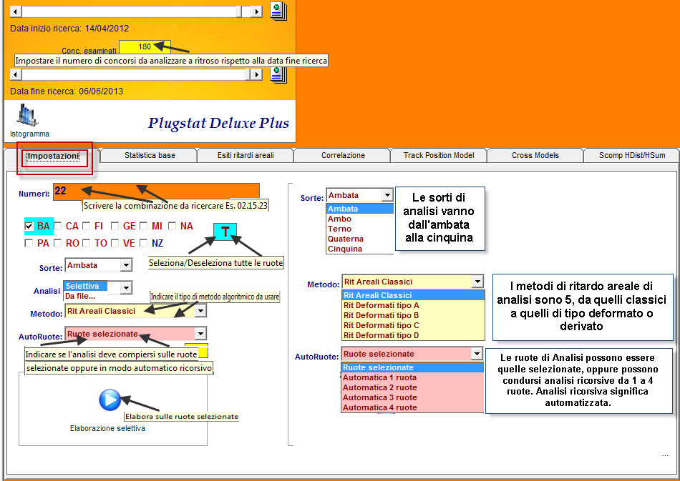
Task: Select the Scomp HDist/HSum tab
Action: click(x=632, y=155)
